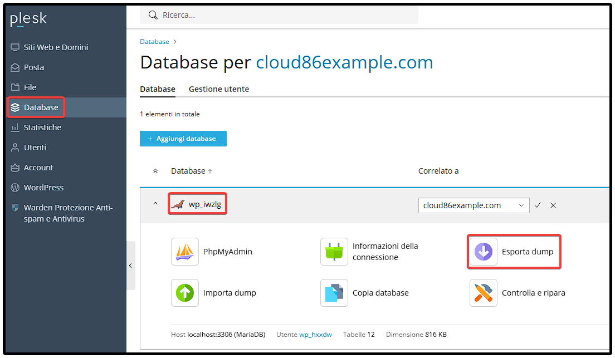Image resolution: width=615 pixels, height=358 pixels.
Task: Click the magnifier search icon
Action: pyautogui.click(x=153, y=15)
